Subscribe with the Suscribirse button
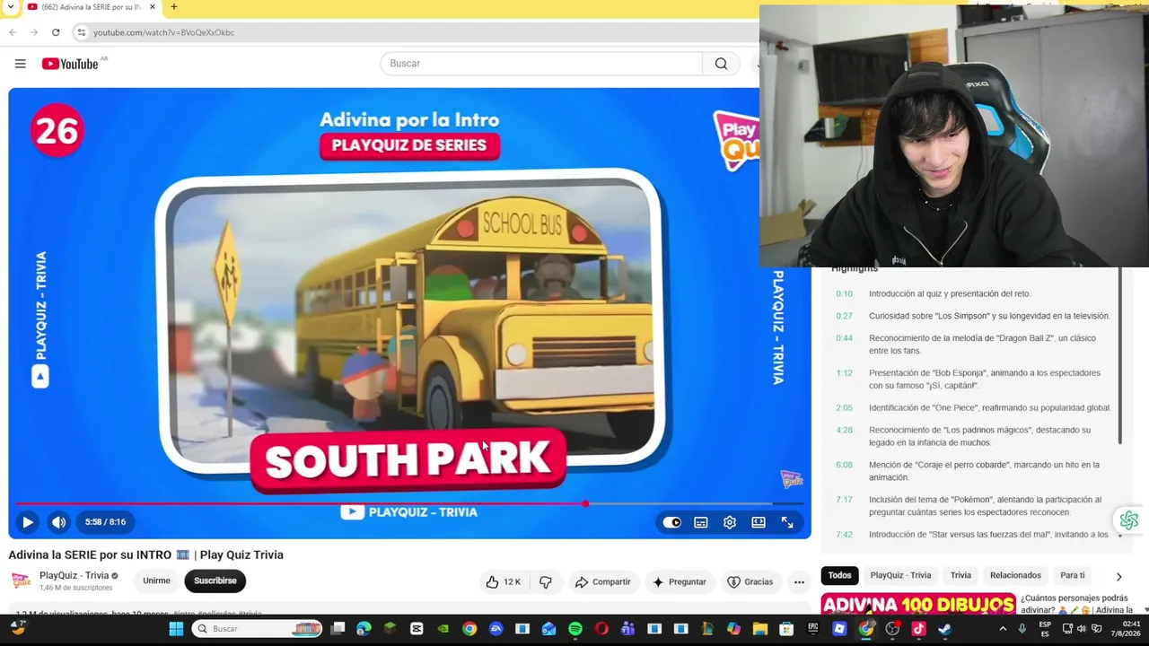 pyautogui.click(x=215, y=581)
